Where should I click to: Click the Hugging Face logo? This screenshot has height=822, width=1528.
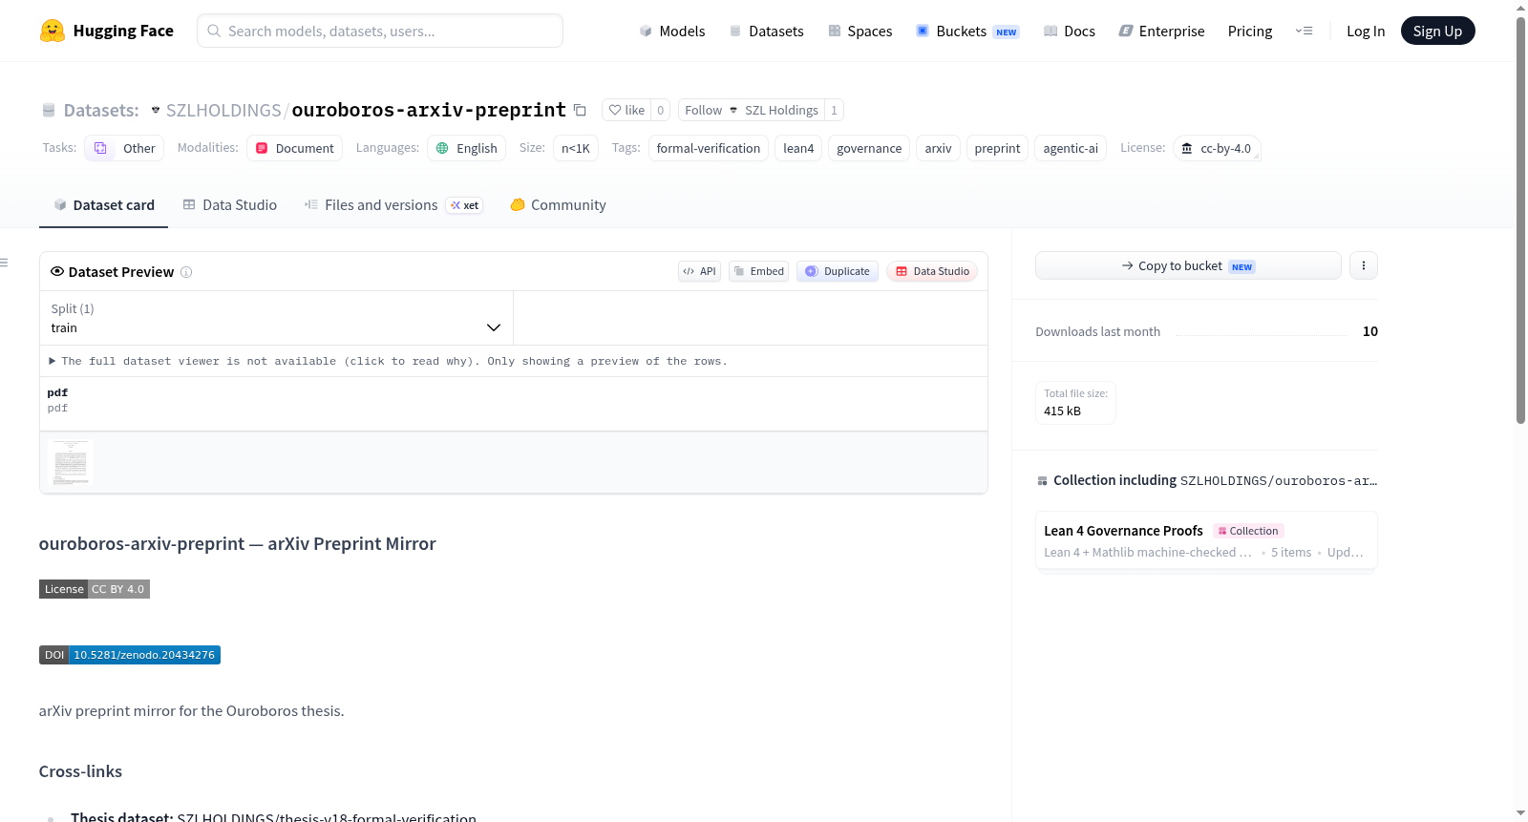click(x=52, y=31)
